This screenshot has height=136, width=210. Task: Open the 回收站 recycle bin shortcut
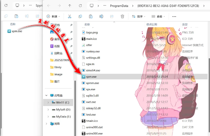pyautogui.click(x=58, y=53)
